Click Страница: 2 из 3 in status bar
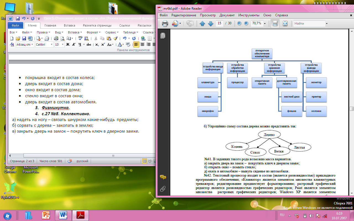Screen dimensions: 354x221 [22, 161]
